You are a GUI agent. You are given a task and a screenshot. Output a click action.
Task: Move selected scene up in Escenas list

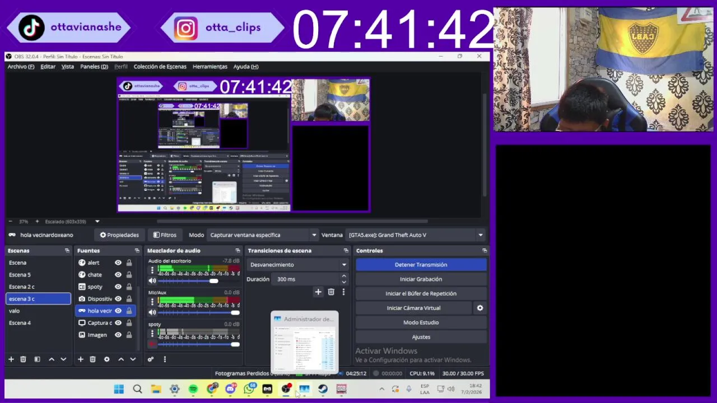pos(52,359)
